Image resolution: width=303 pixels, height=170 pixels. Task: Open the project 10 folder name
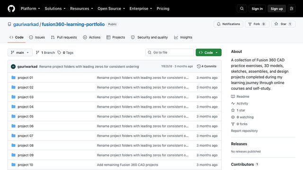tap(25, 165)
